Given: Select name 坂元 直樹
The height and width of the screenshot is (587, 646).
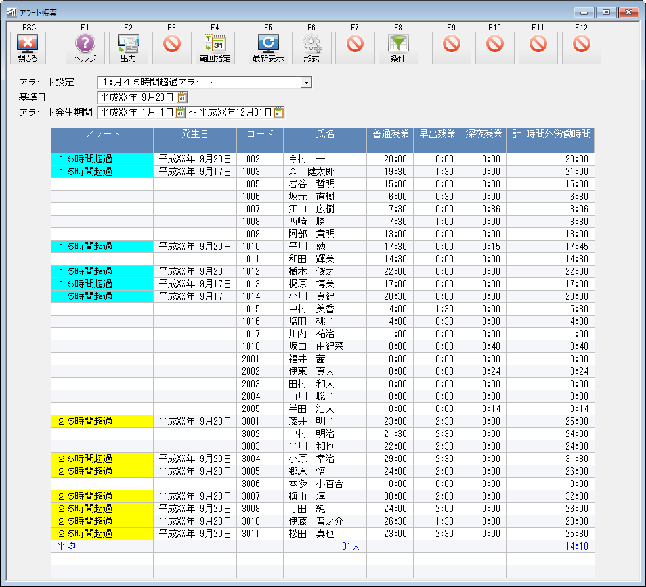Looking at the screenshot, I should tap(325, 197).
